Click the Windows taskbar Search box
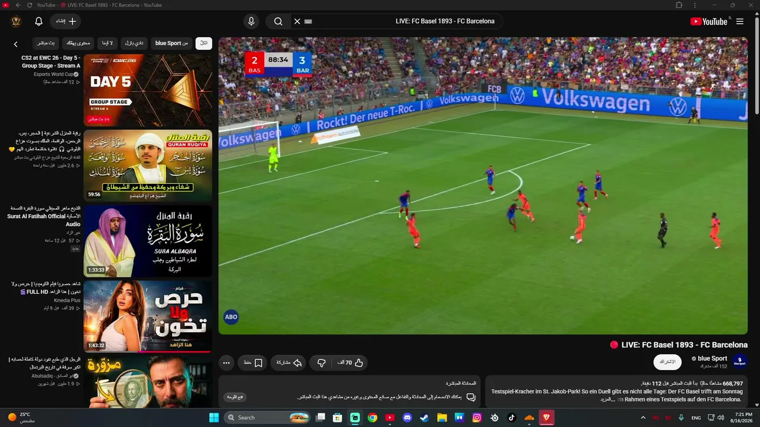 tap(268, 418)
